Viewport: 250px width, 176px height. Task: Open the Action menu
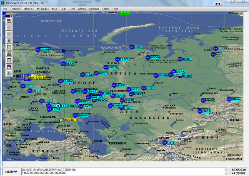(x=82, y=9)
